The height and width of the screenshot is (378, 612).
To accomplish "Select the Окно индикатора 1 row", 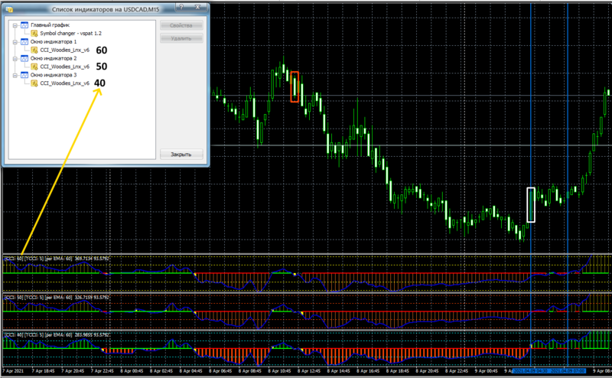I will [x=54, y=41].
